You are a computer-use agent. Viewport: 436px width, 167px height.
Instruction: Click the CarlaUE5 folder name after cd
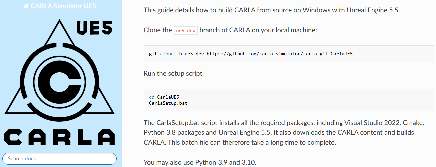coord(168,97)
